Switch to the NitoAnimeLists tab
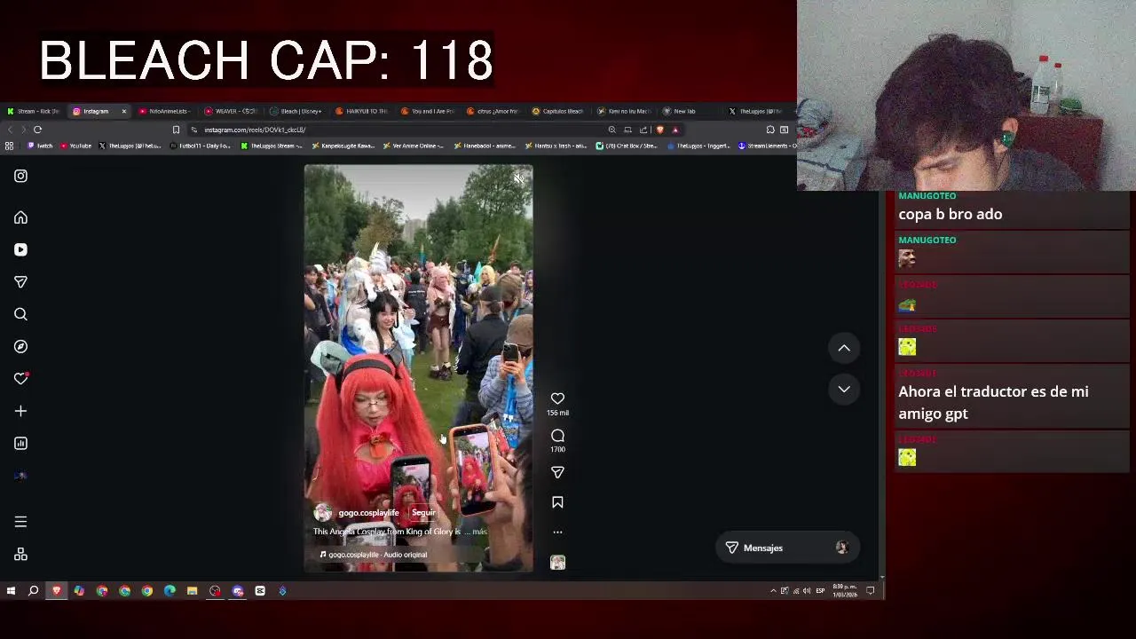Screen dimensions: 1136x639 click(163, 111)
